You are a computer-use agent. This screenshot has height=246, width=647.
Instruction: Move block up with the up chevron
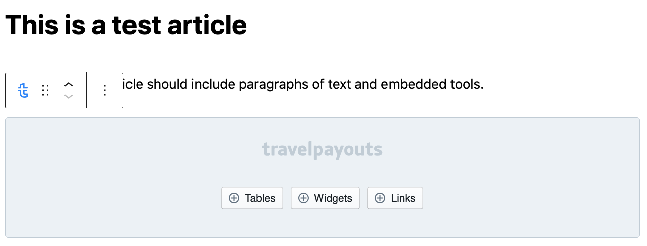point(69,85)
